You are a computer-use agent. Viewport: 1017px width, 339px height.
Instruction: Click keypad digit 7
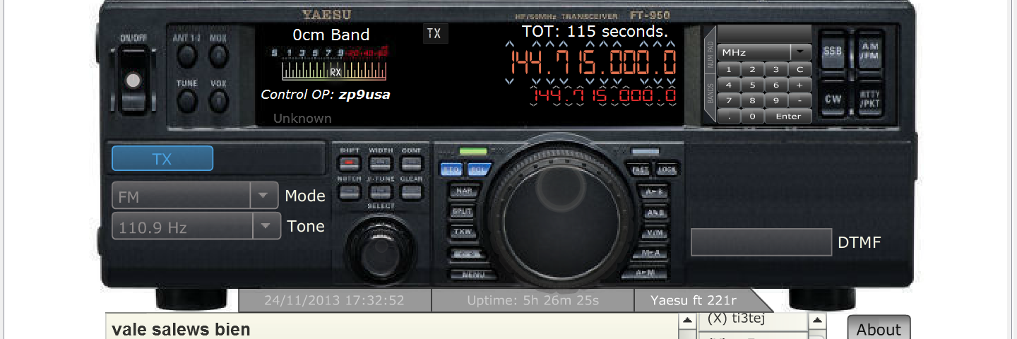tap(729, 100)
